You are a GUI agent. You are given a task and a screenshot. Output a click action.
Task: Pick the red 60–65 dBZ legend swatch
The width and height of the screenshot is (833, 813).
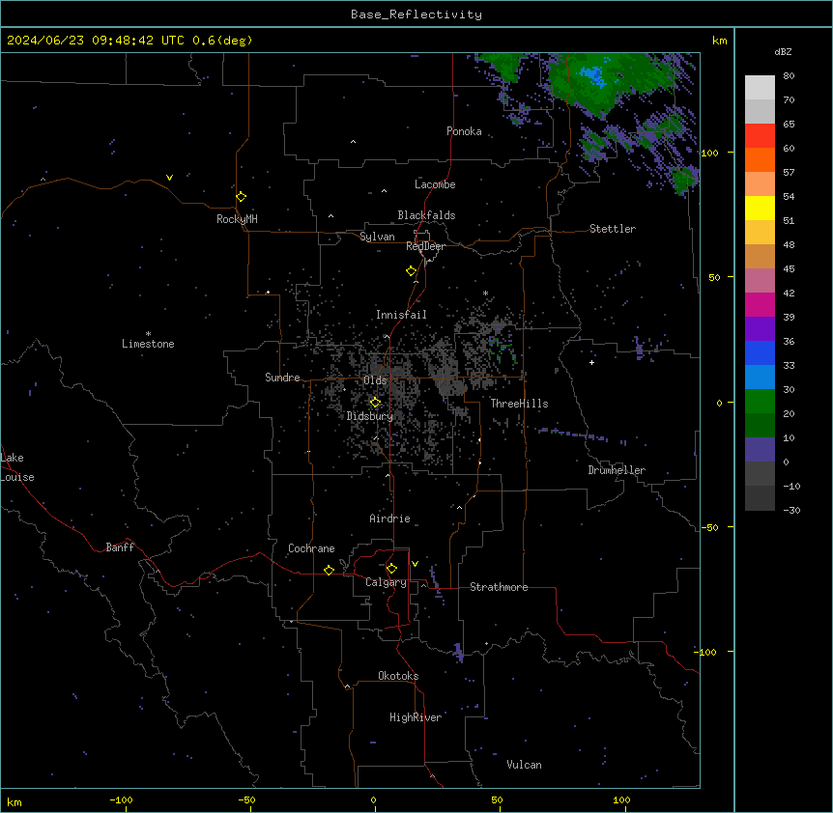(760, 136)
